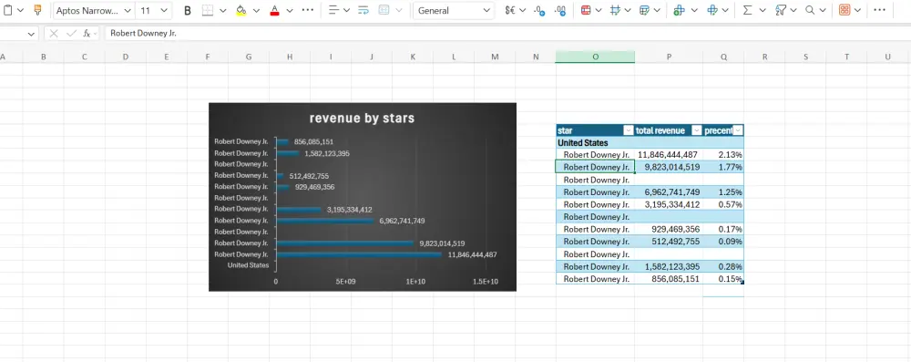Click the chart bar labeled 11,846,444,487
The width and height of the screenshot is (911, 362).
pyautogui.click(x=358, y=254)
